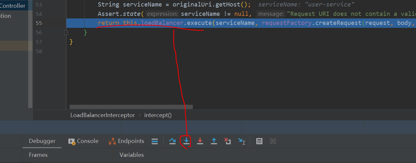Screen dimensions: 416x163
Task: Select the Frames panel header
Action: click(x=38, y=155)
